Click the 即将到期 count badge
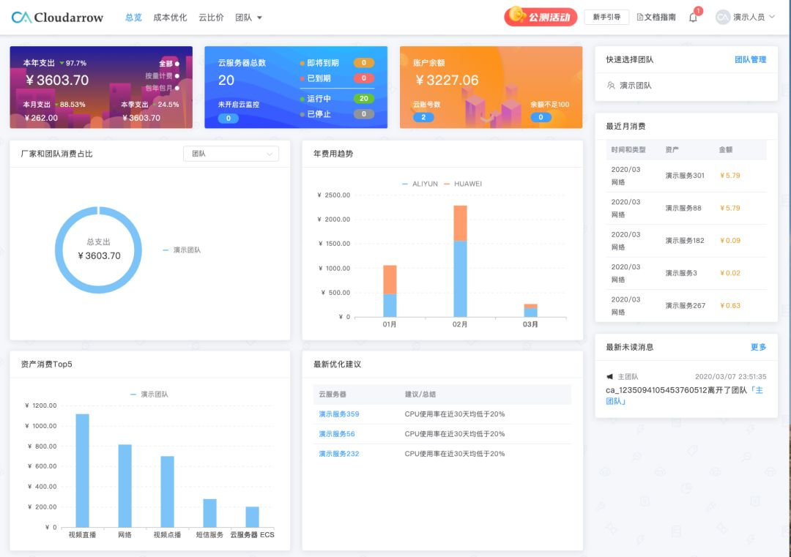This screenshot has height=557, width=791. pyautogui.click(x=364, y=63)
